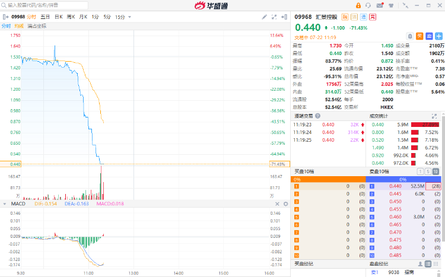Click the skin theme shirt icon
Image resolution: width=445 pixels, height=277 pixels.
(392, 5)
